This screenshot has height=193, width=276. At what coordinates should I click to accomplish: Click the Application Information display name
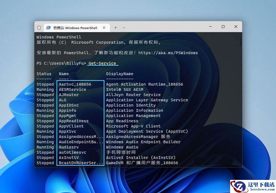(x=135, y=111)
